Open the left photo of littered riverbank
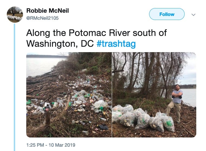This screenshot has width=206, height=151. pyautogui.click(x=69, y=95)
